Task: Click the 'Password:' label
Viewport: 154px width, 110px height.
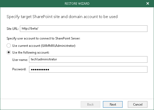Action: (x=19, y=69)
